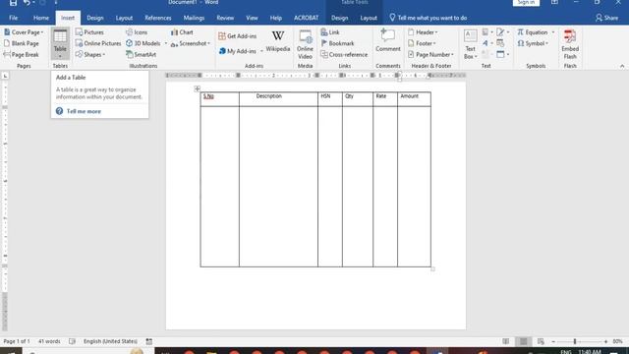The height and width of the screenshot is (354, 629).
Task: Insert Pictures from this device
Action: 89,32
